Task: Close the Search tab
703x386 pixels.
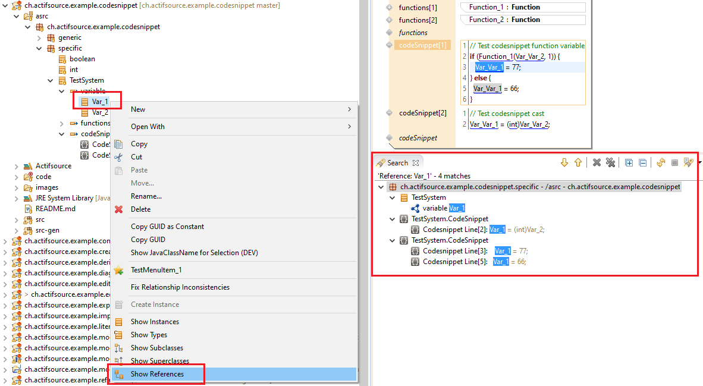Action: click(416, 162)
